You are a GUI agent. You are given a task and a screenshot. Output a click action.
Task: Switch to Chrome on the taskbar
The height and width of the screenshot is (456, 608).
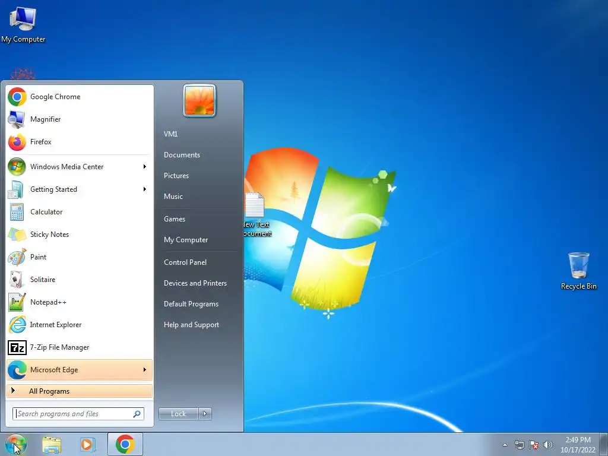125,444
